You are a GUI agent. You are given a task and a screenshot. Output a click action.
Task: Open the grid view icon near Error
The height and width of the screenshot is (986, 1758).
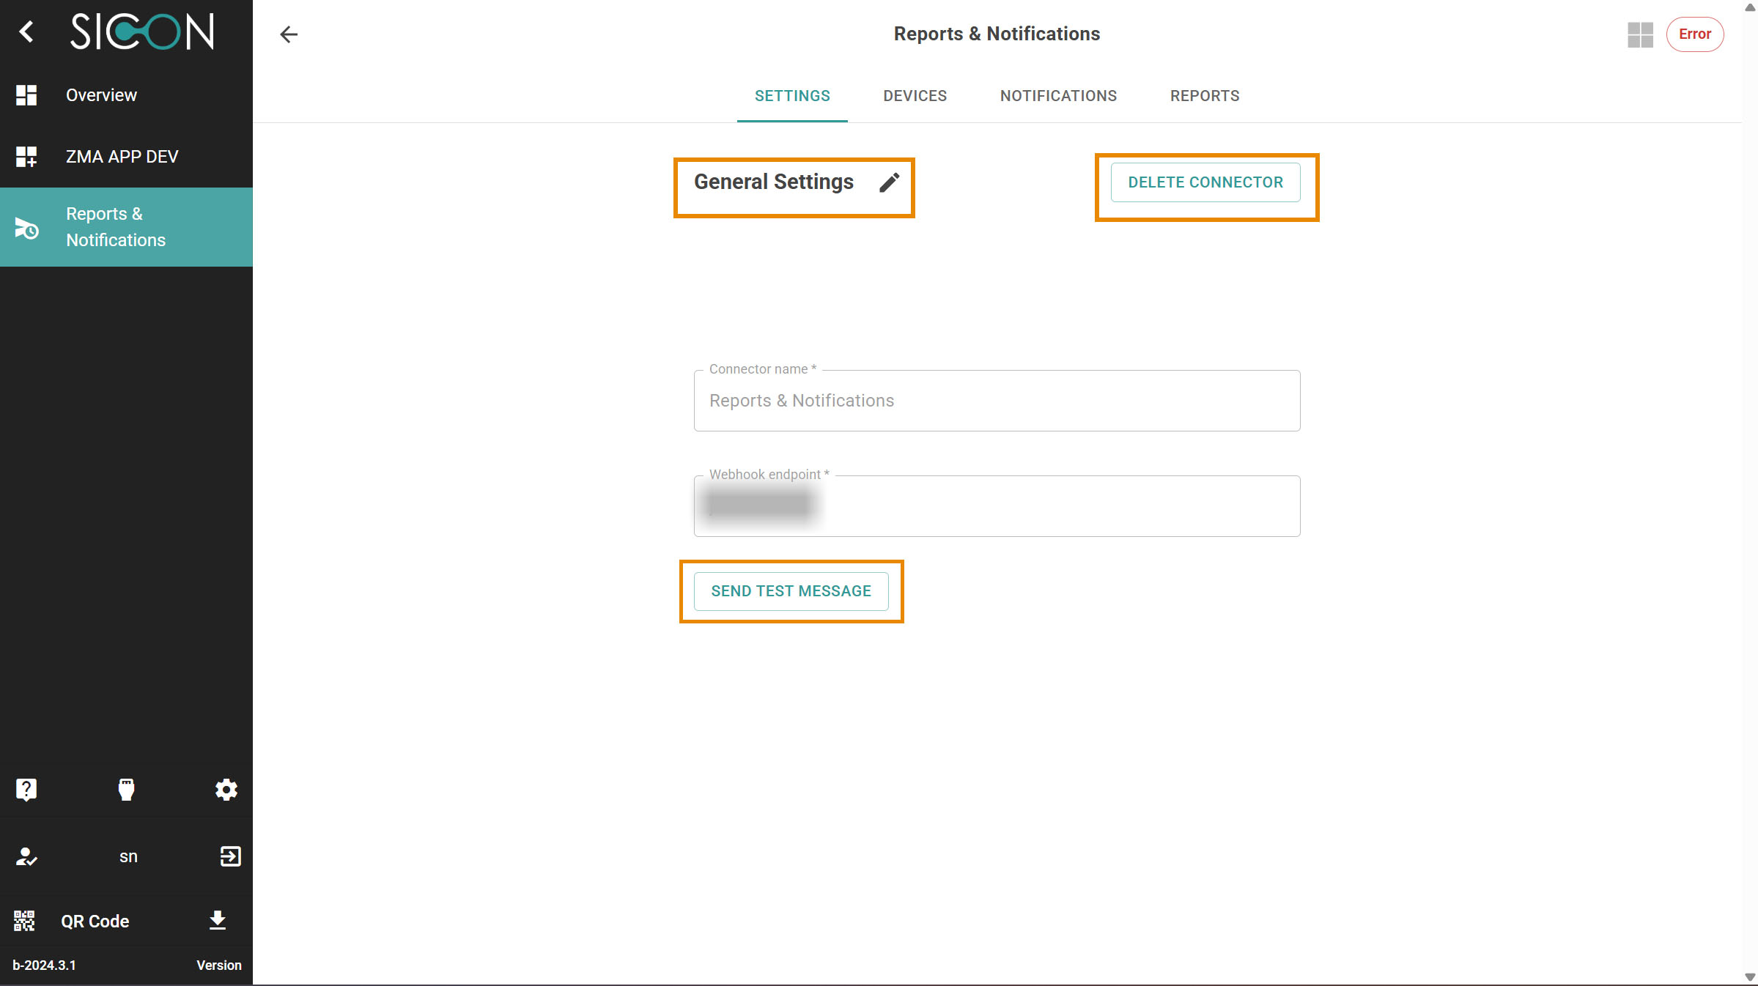click(x=1640, y=34)
